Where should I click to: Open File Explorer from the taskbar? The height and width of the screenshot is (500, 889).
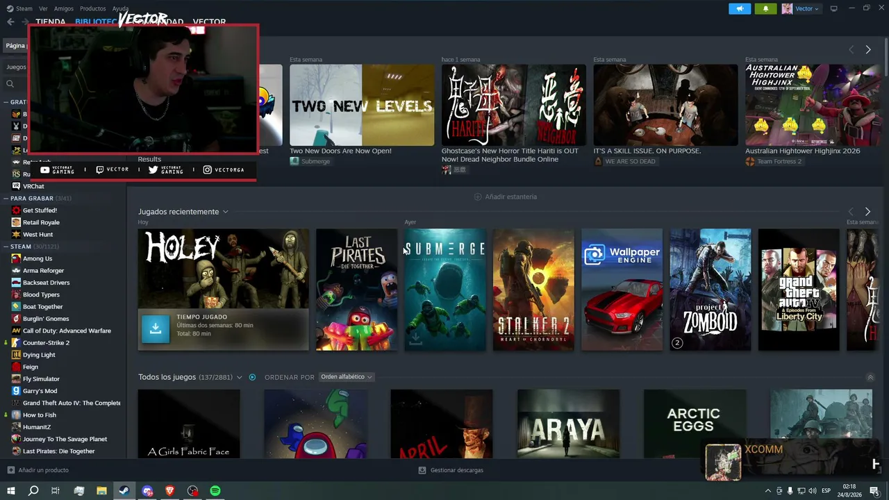(x=101, y=491)
